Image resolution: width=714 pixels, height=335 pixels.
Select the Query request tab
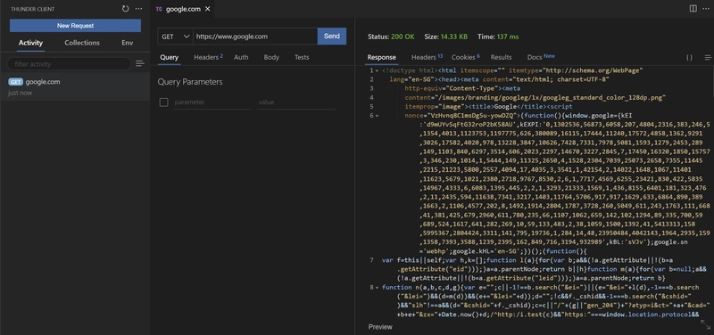tap(169, 57)
